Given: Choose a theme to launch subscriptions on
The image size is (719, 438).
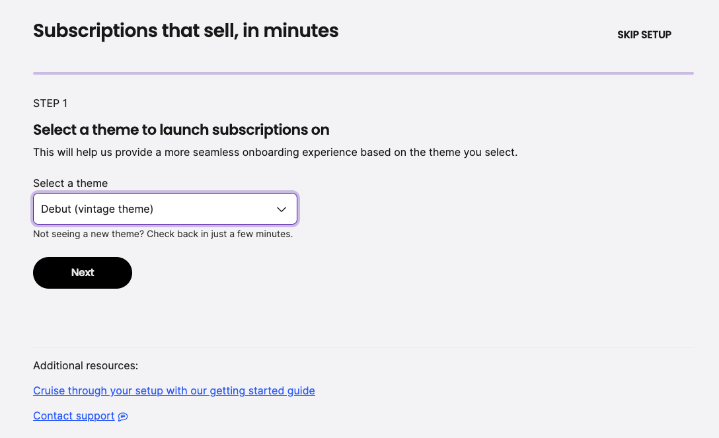Looking at the screenshot, I should (165, 209).
